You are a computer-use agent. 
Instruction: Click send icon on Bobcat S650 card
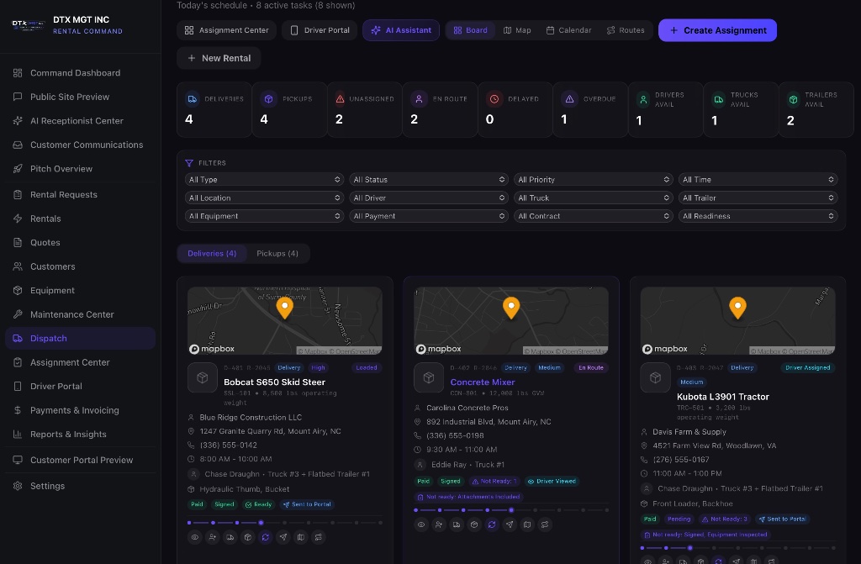pyautogui.click(x=283, y=537)
